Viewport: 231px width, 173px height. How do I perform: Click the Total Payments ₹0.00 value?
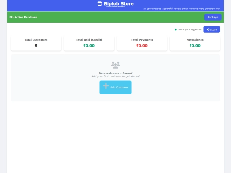[142, 46]
